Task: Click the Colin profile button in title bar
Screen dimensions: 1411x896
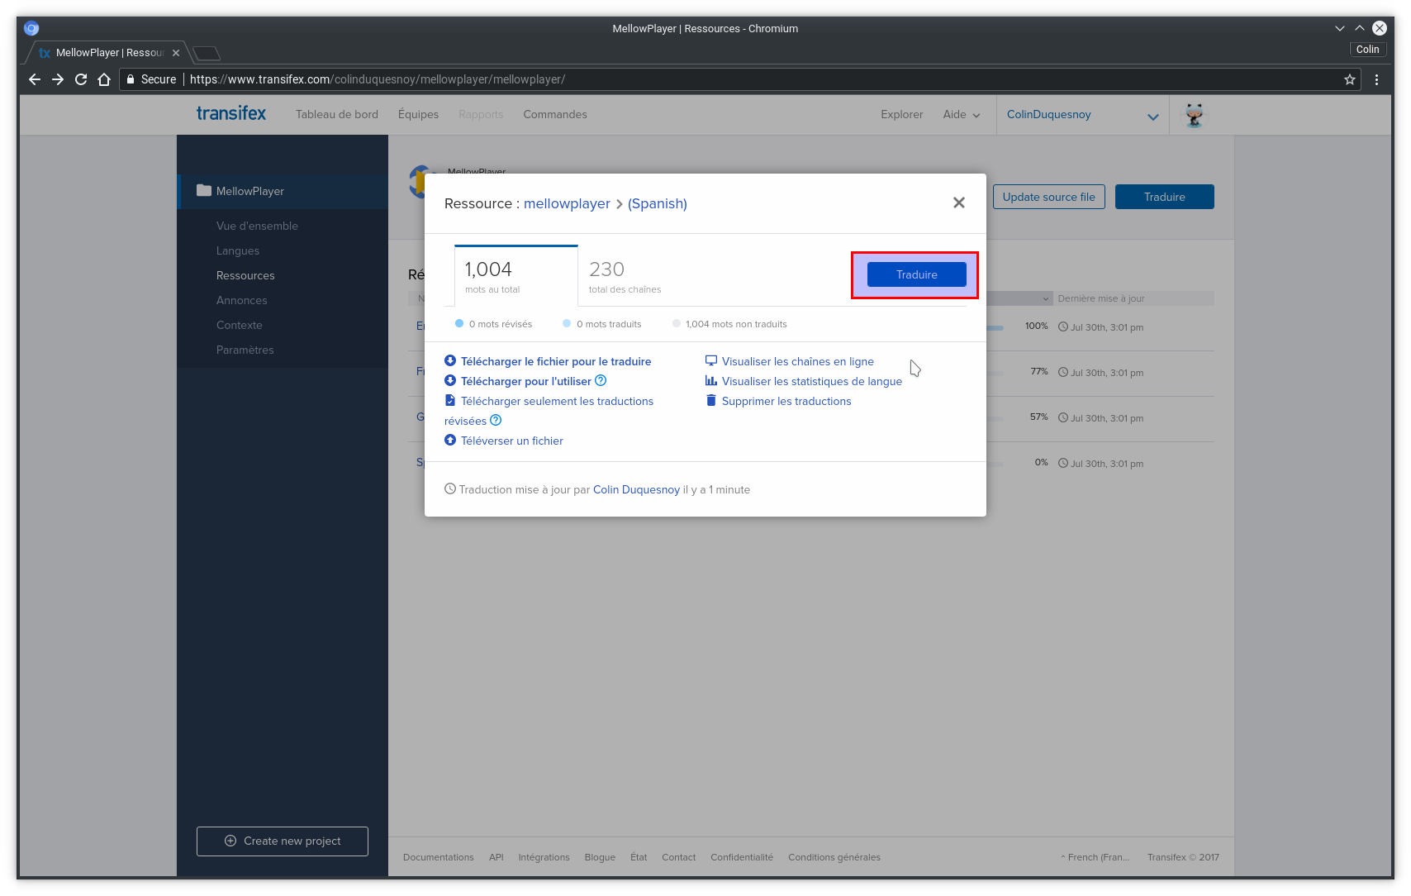Action: [1368, 50]
